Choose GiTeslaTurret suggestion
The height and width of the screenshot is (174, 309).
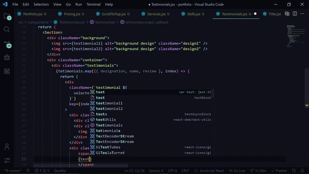coord(151,153)
